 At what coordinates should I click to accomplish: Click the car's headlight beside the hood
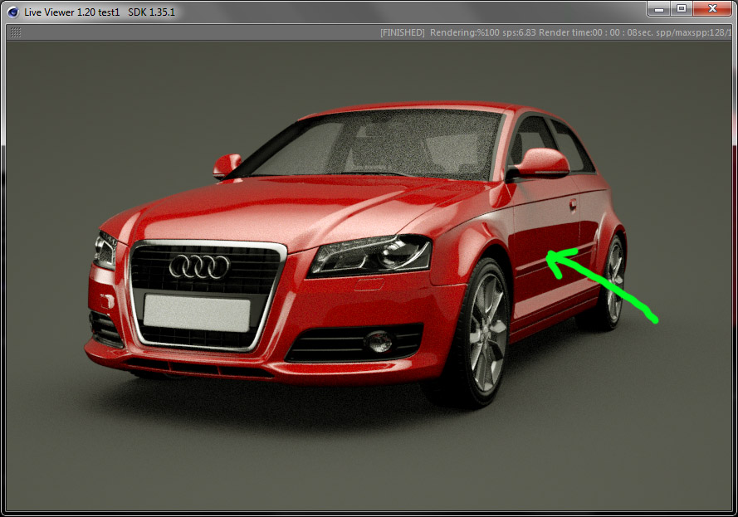pyautogui.click(x=372, y=255)
